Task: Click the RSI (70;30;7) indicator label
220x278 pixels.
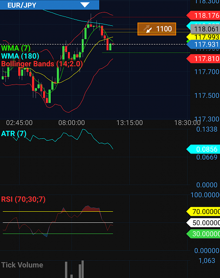Action: pos(23,199)
